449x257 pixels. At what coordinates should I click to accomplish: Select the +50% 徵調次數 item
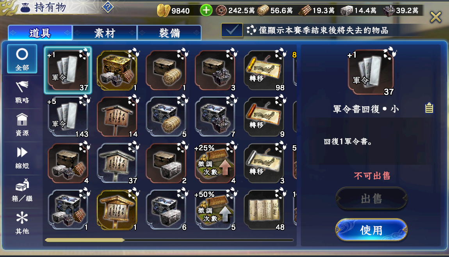pos(216,210)
